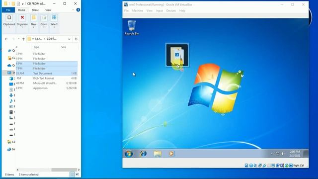Select This PC in the navigation pane

pyautogui.click(x=9, y=73)
